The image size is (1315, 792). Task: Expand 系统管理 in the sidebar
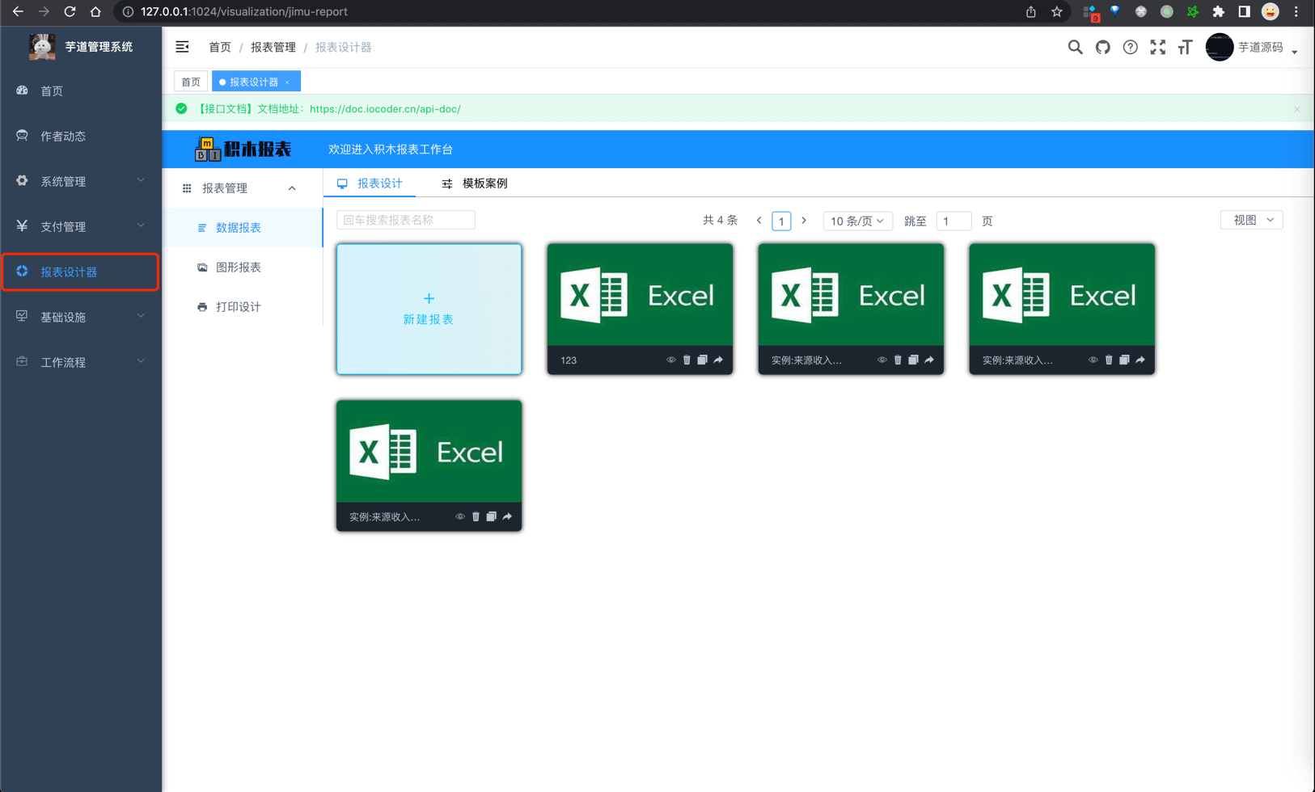tap(80, 181)
